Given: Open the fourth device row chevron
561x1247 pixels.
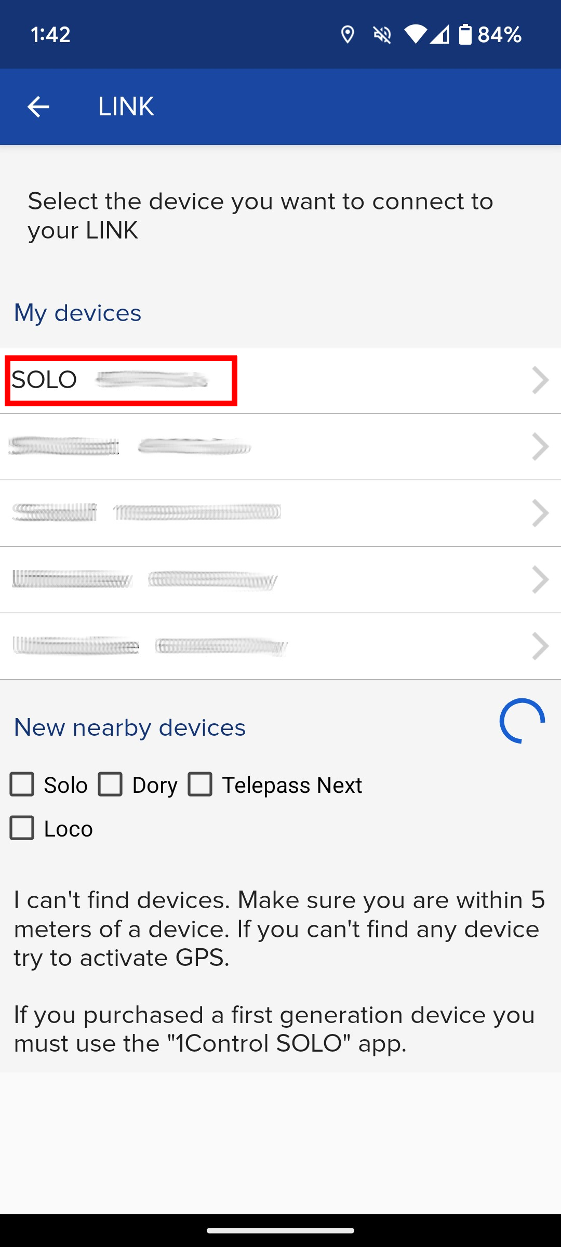Looking at the screenshot, I should tap(540, 580).
